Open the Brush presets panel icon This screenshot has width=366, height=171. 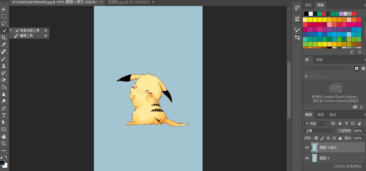(x=297, y=38)
